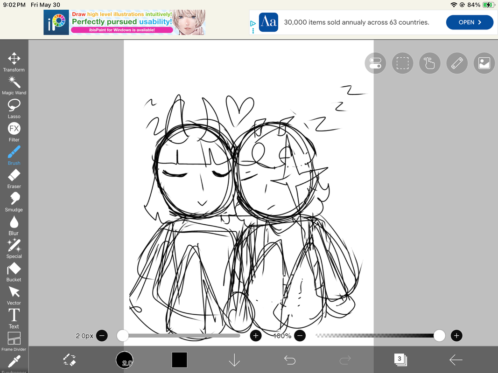Screen dimensions: 498x373
Task: Select the Special pen tool
Action: (x=14, y=249)
